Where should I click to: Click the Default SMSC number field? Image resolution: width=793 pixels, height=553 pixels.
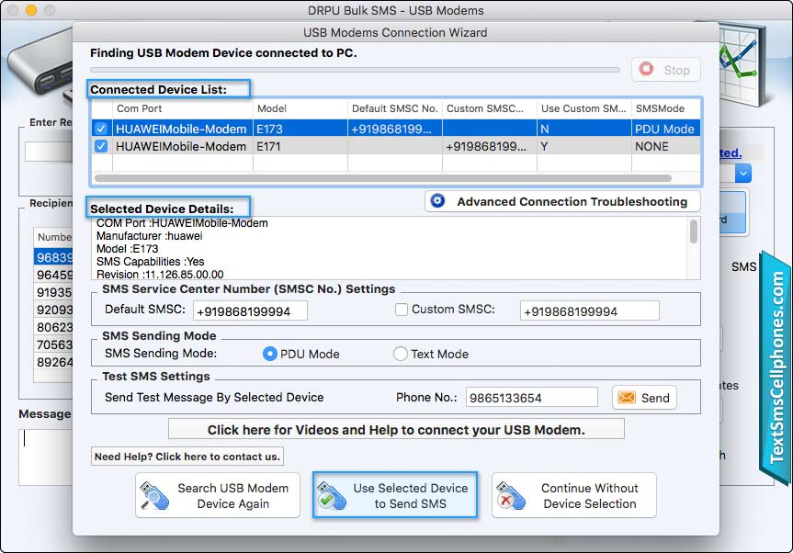click(250, 310)
